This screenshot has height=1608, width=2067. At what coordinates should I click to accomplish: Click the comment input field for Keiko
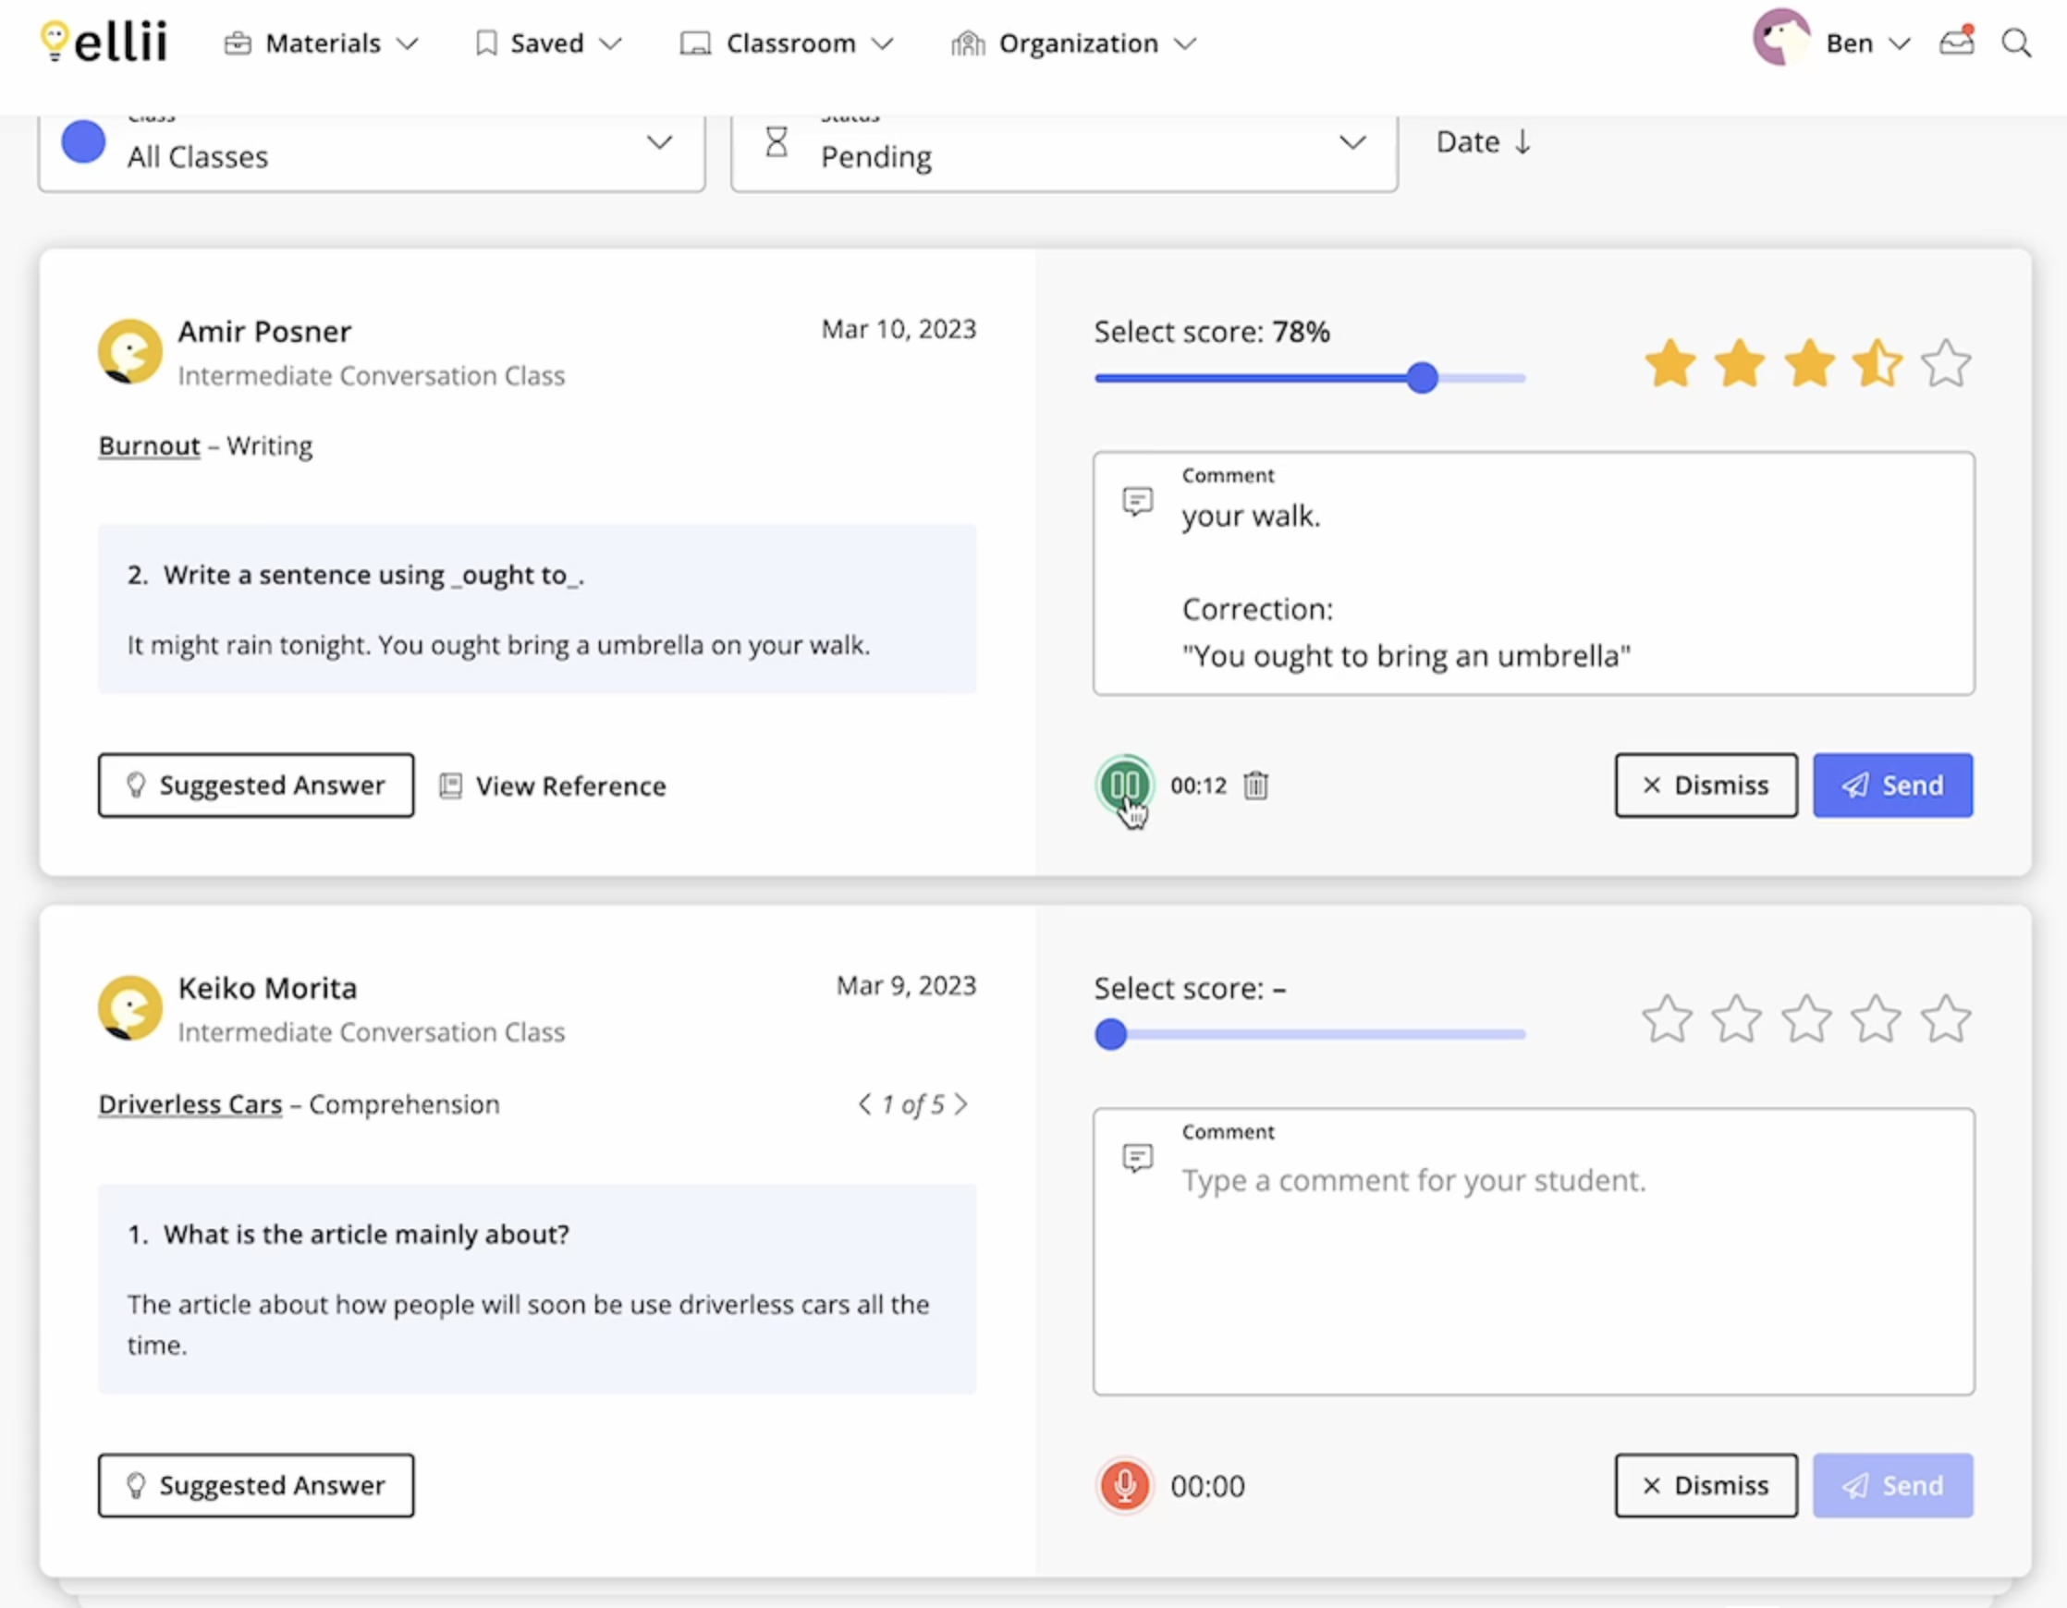click(x=1532, y=1251)
